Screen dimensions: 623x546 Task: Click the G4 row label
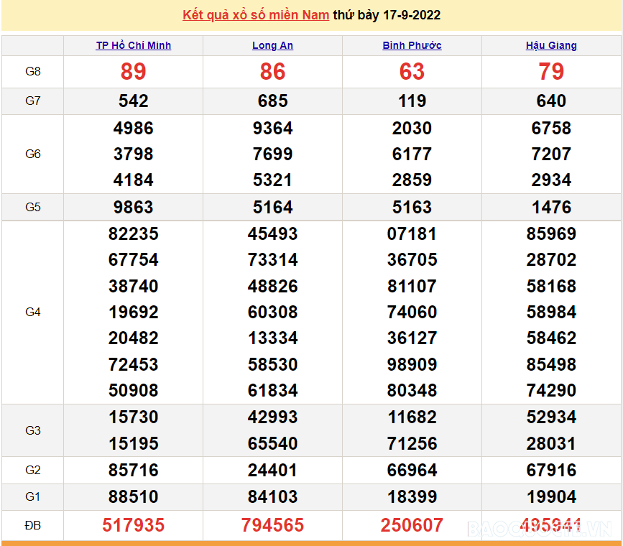click(33, 312)
